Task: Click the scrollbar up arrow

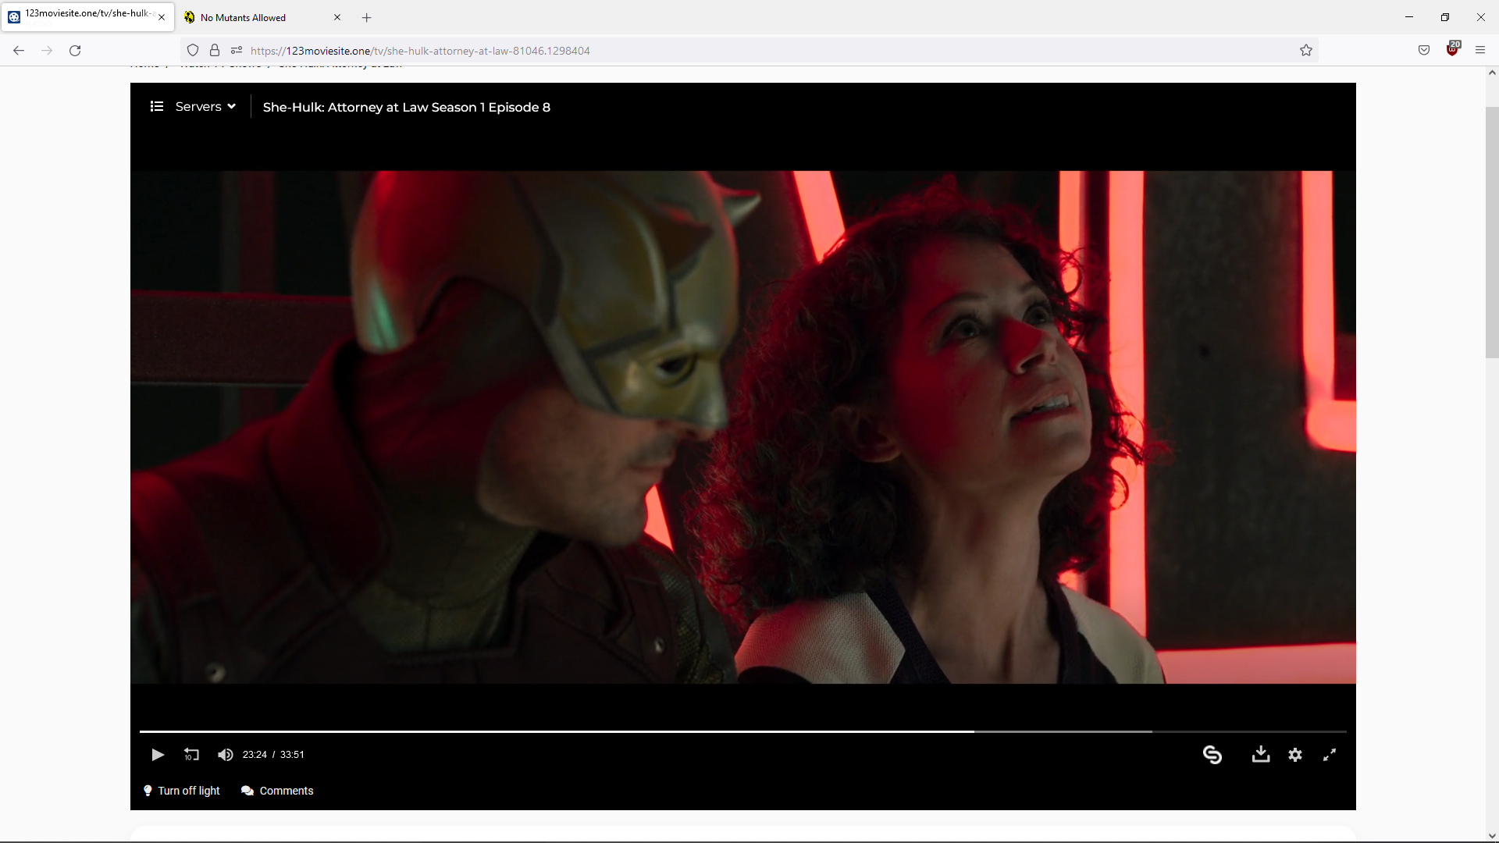Action: pos(1492,73)
